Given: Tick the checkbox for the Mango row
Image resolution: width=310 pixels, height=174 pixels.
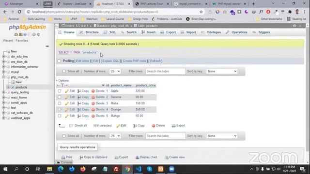Looking at the screenshot, I should (60, 116).
